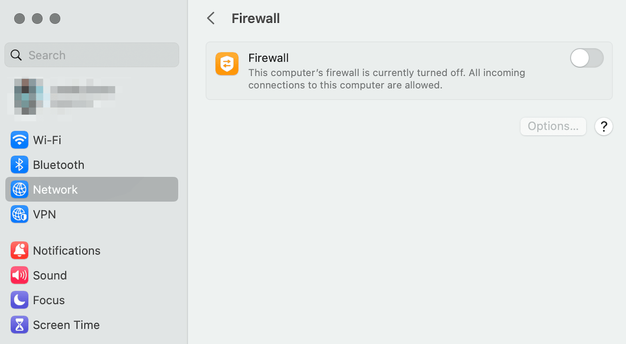Image resolution: width=626 pixels, height=344 pixels.
Task: Click the Firewall toggle's white knob
Action: click(579, 58)
